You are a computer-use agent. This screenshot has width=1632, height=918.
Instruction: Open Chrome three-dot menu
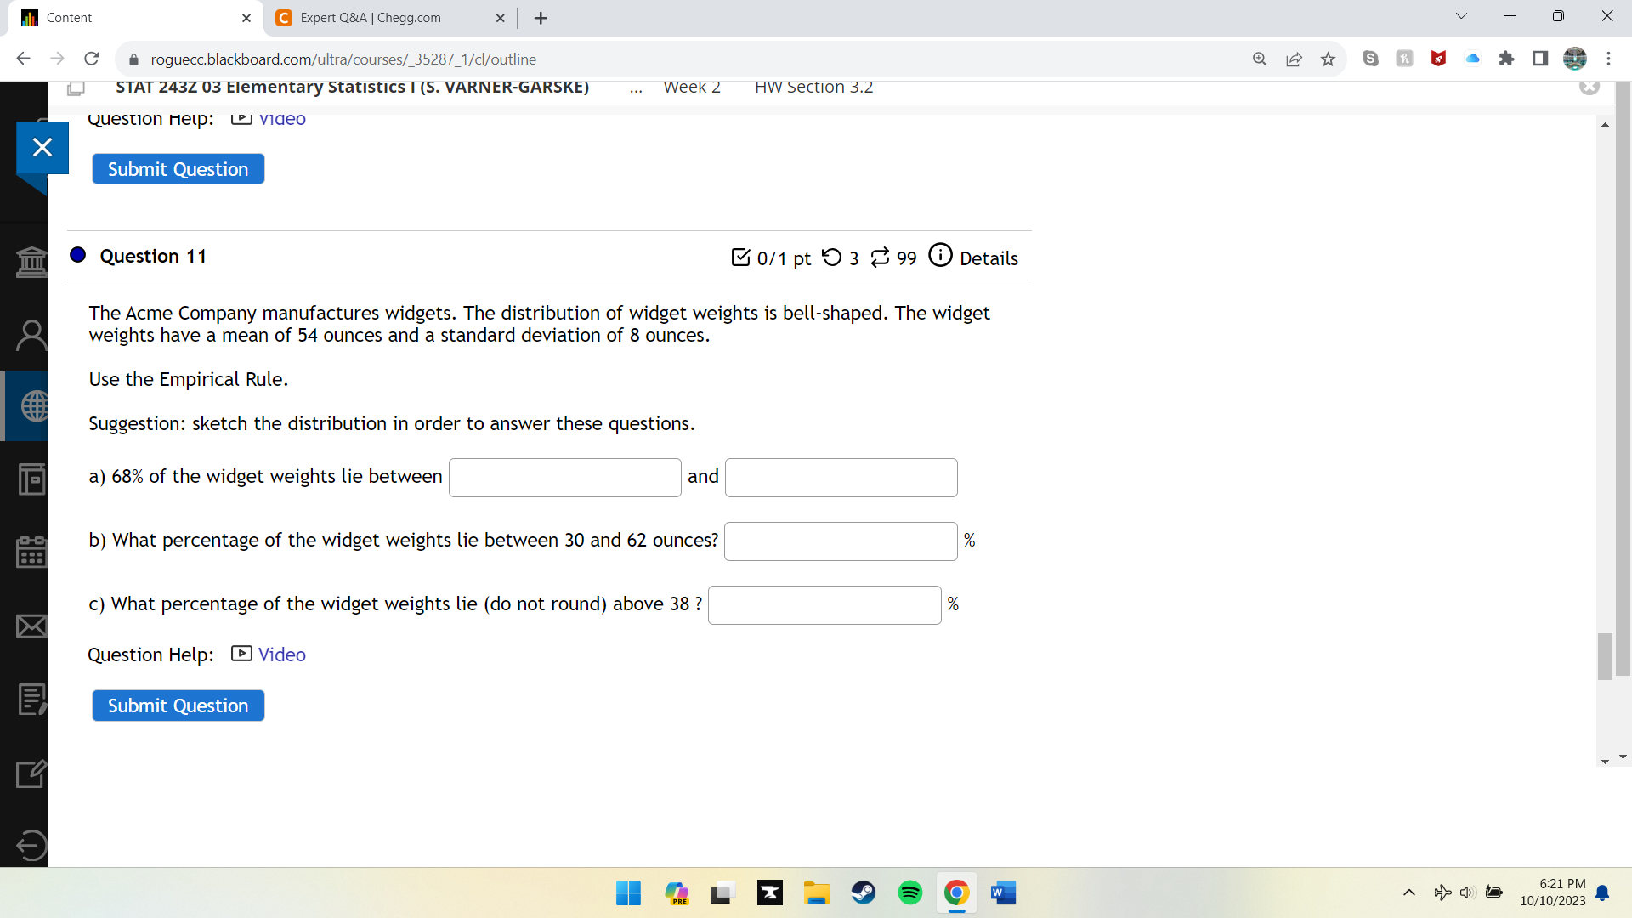(1608, 59)
